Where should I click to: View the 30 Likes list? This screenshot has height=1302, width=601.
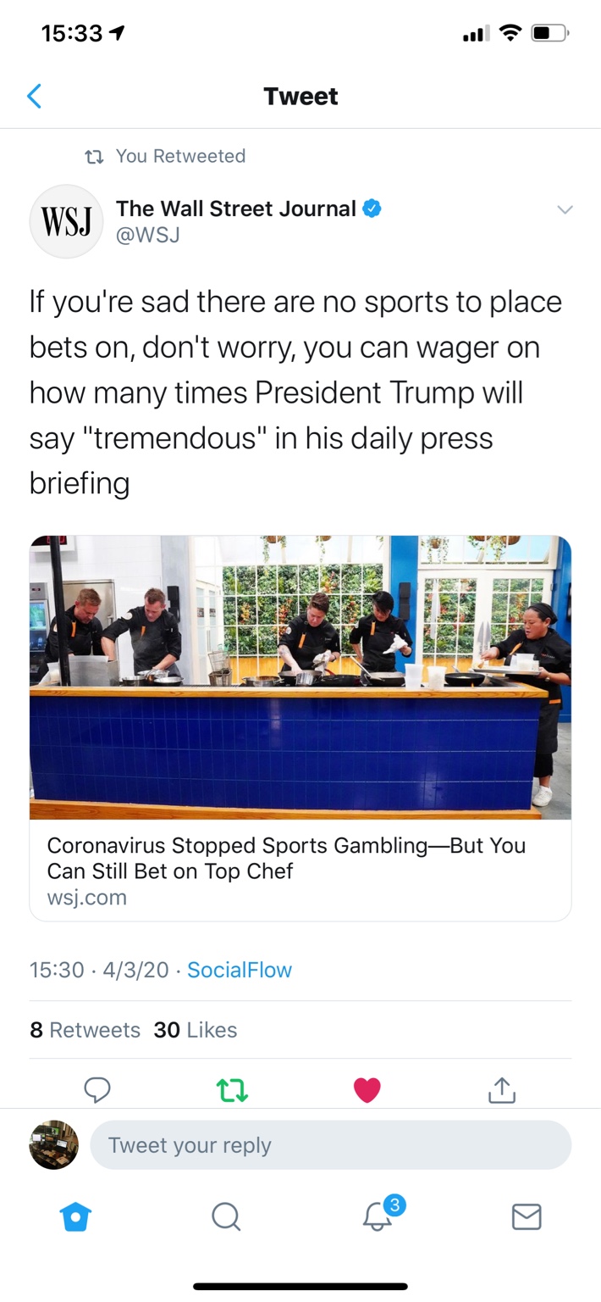coord(196,1030)
